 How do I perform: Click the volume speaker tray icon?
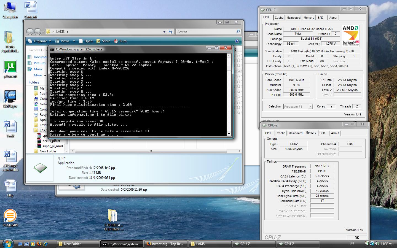click(x=377, y=244)
